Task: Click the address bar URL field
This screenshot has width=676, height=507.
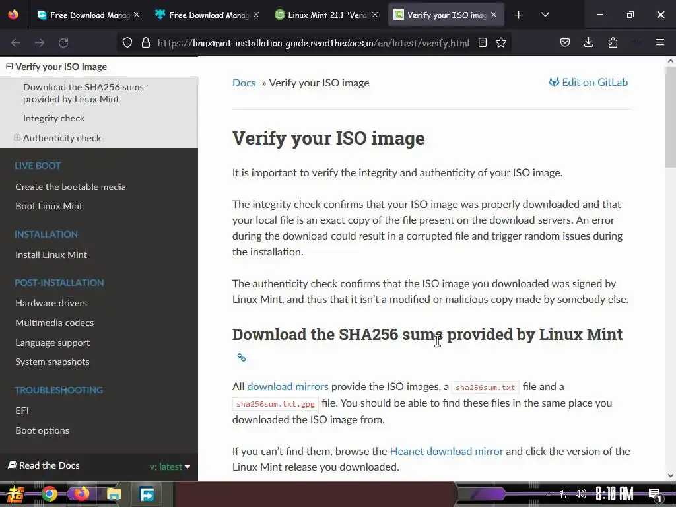Action: coord(314,43)
